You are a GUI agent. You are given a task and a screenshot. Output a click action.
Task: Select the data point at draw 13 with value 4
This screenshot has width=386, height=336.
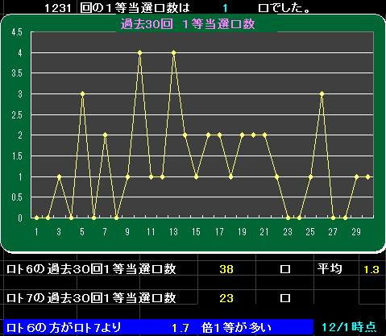(x=174, y=52)
